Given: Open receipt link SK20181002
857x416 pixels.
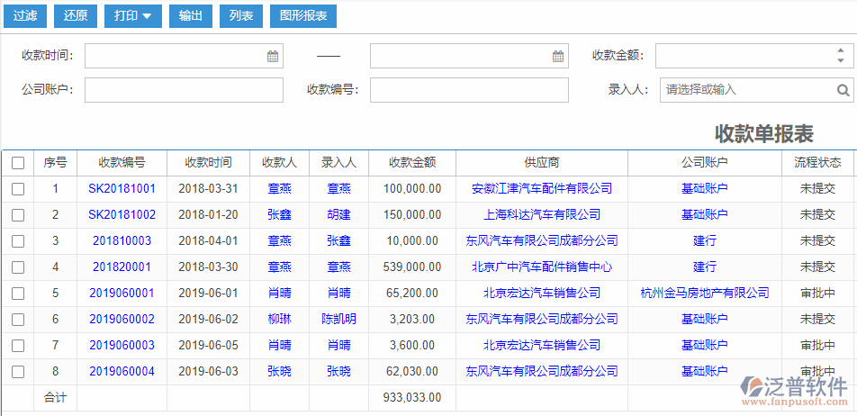Looking at the screenshot, I should pos(122,215).
